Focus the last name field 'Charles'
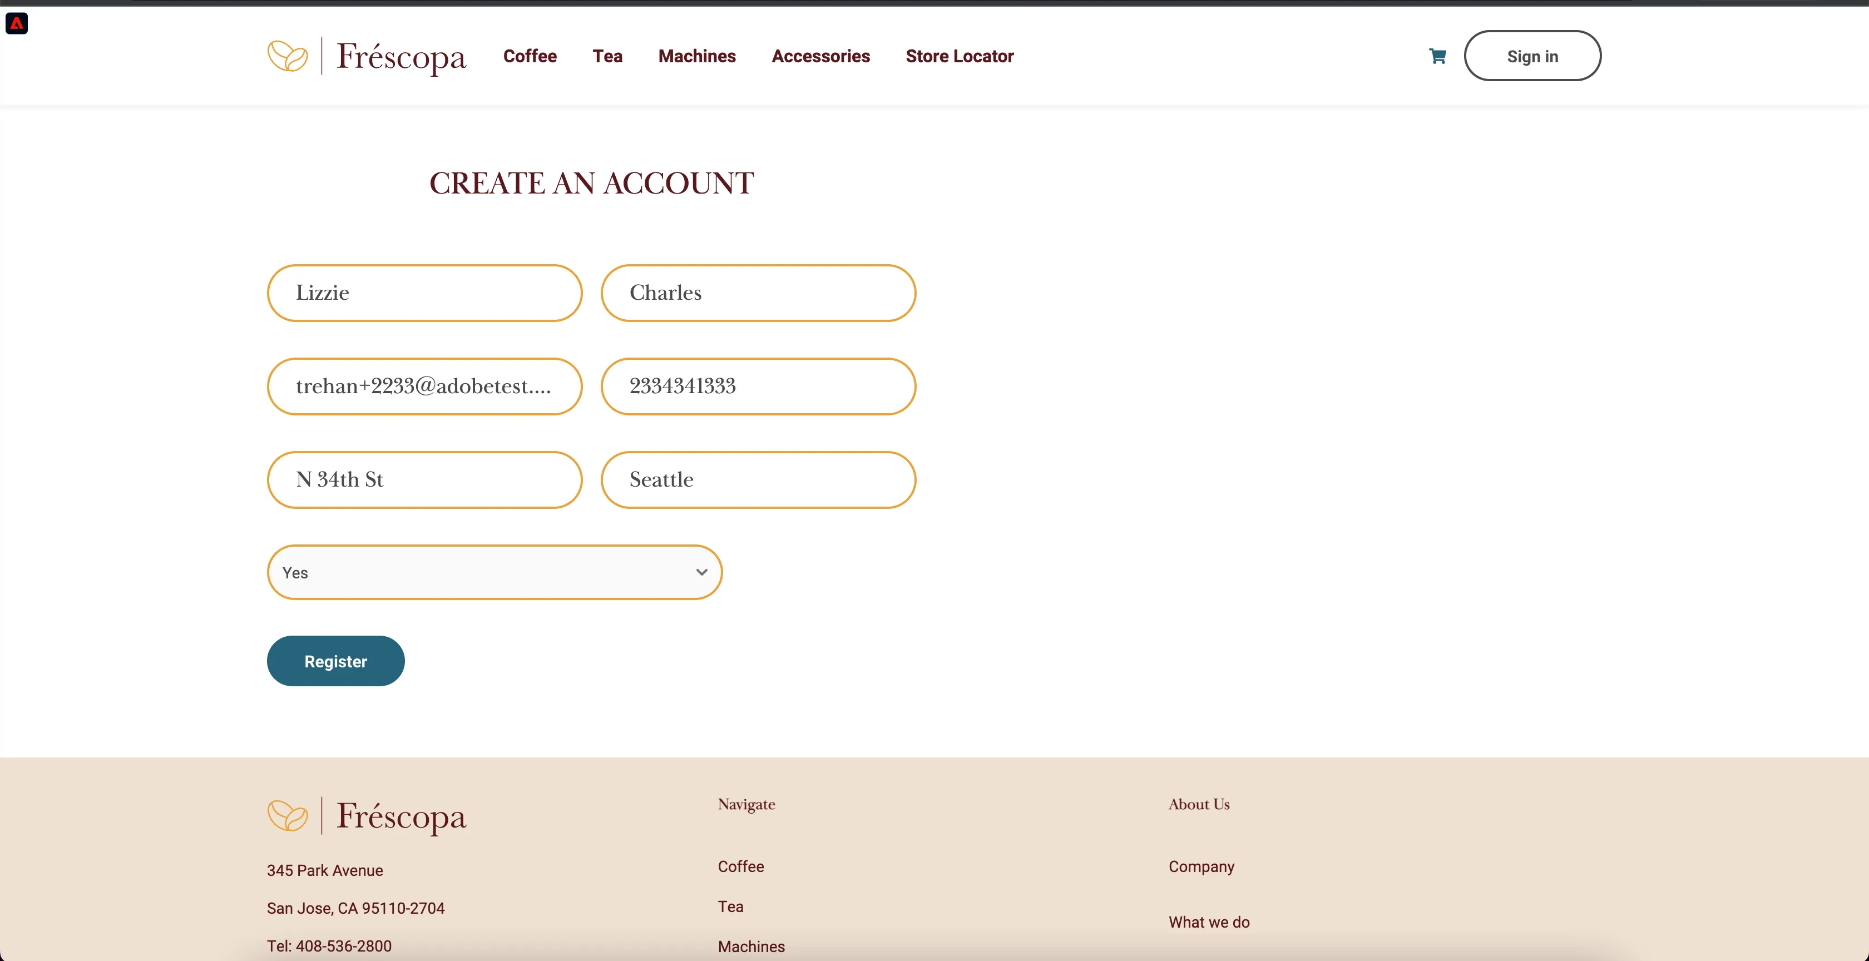1869x961 pixels. (x=758, y=293)
